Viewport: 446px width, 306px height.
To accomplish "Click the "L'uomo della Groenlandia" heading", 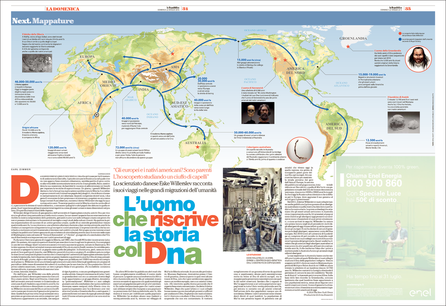I will click(x=387, y=51).
